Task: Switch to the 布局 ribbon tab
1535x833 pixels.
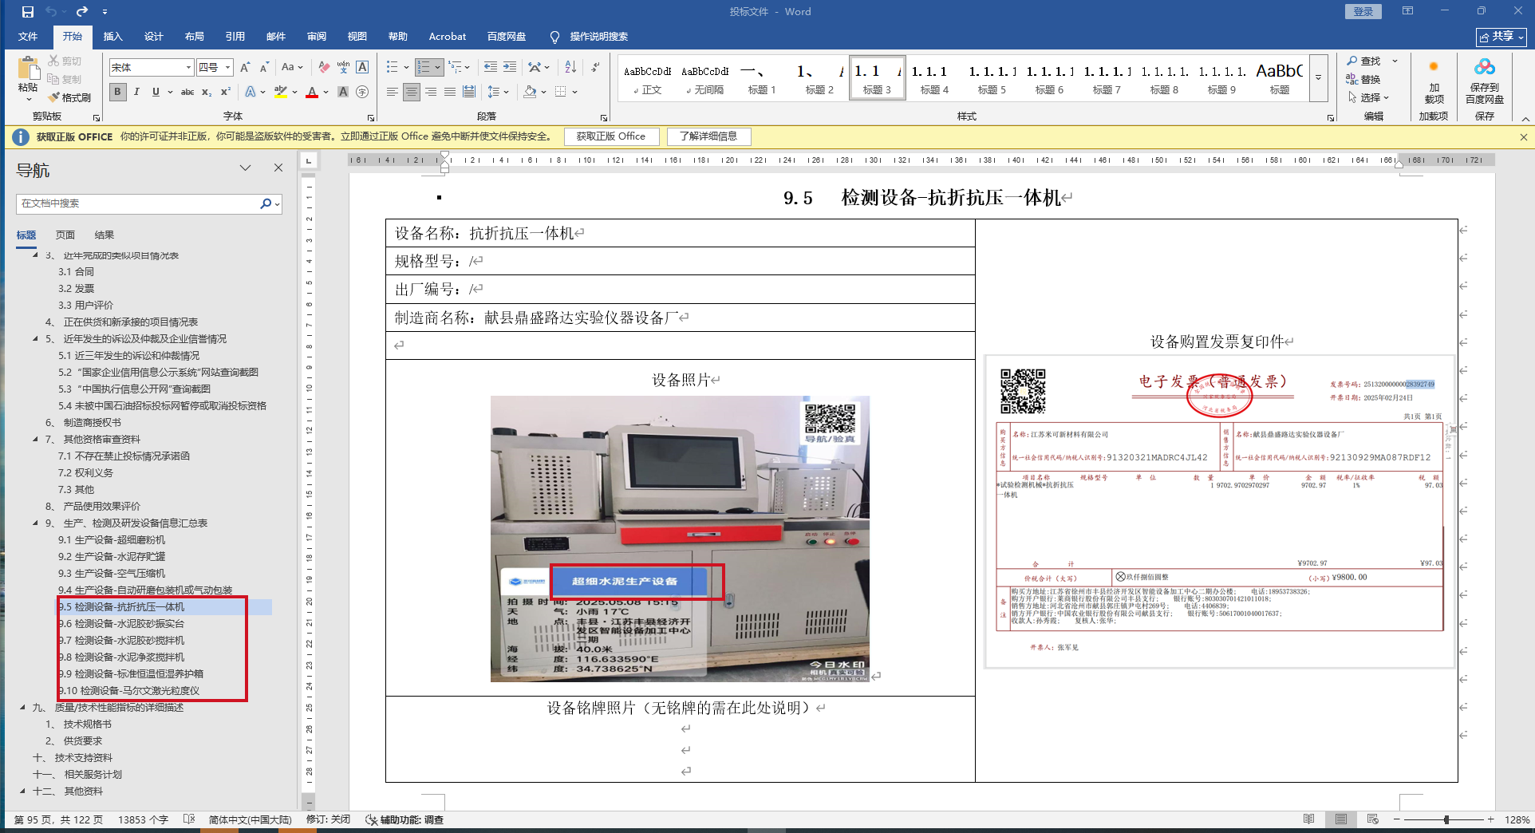Action: tap(195, 37)
